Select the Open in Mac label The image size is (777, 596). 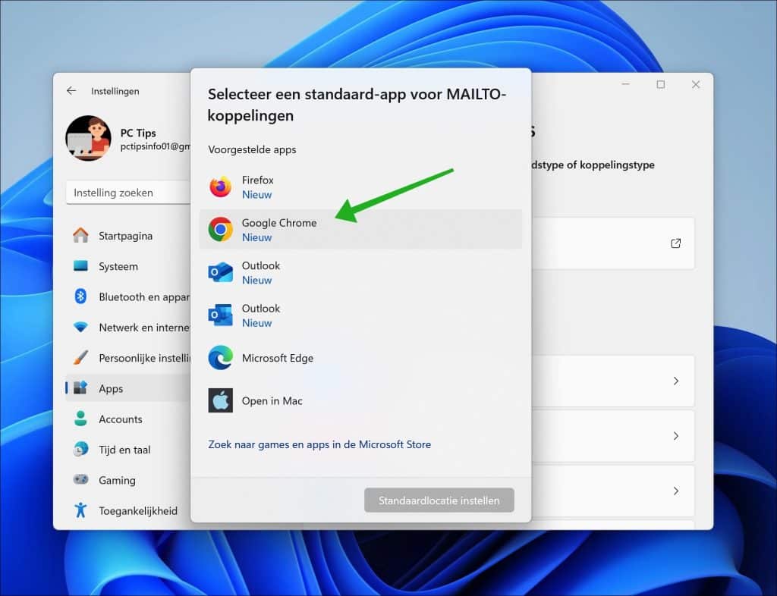pyautogui.click(x=272, y=401)
